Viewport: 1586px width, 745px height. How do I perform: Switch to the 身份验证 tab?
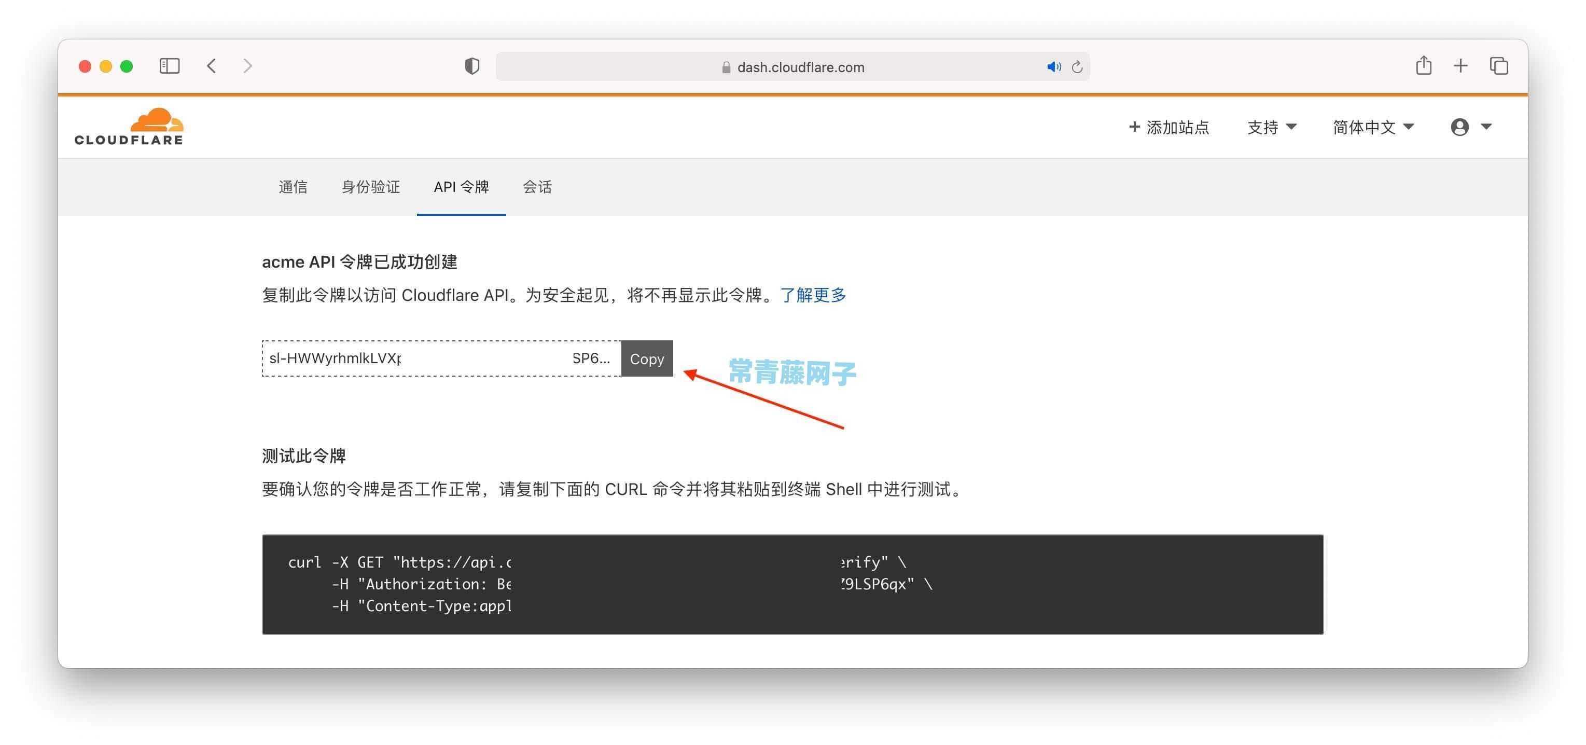371,187
